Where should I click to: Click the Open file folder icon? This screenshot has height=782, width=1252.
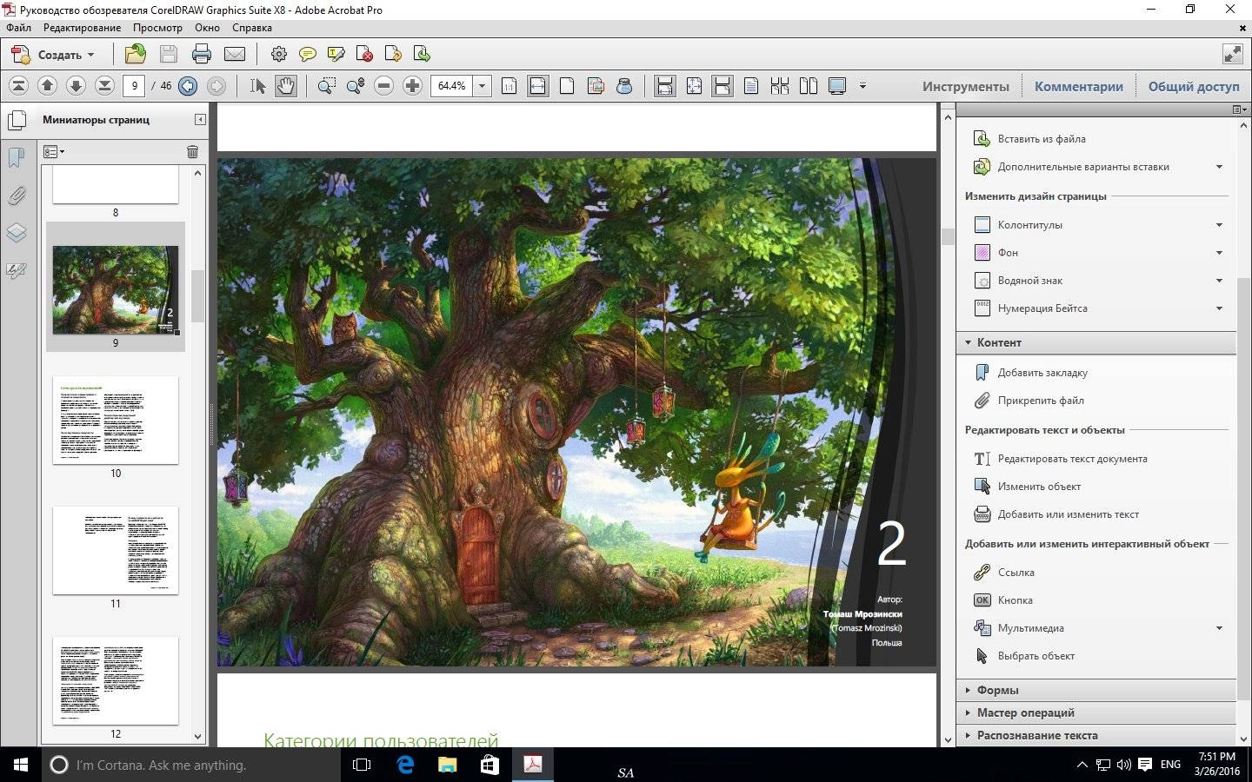click(x=136, y=55)
